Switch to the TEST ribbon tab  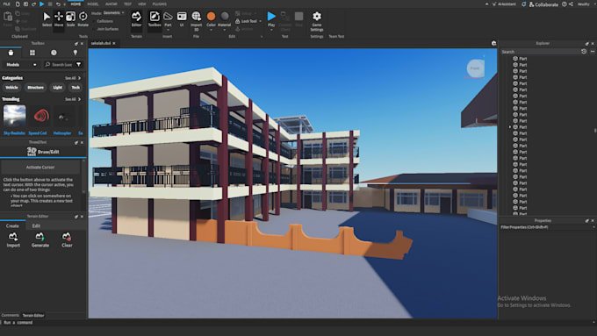click(x=127, y=4)
